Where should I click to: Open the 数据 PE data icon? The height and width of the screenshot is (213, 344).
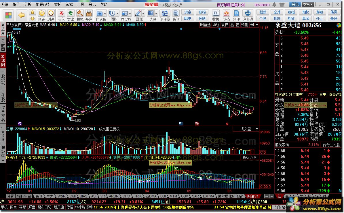216,13
